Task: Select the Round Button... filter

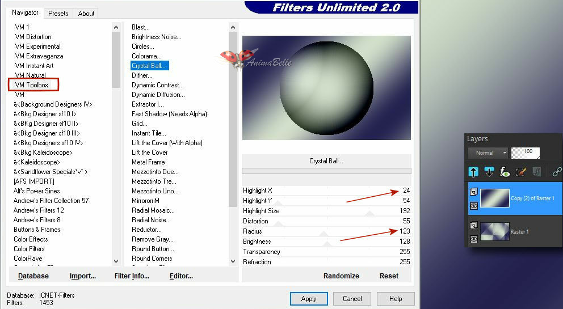Action: pos(153,249)
